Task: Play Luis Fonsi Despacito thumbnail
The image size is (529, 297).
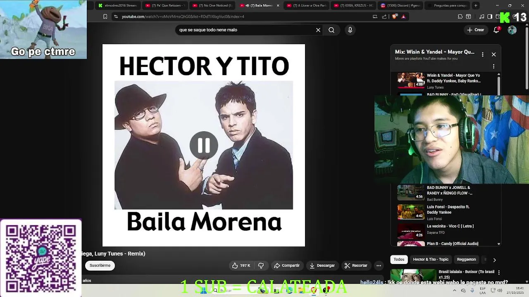Action: point(411,212)
